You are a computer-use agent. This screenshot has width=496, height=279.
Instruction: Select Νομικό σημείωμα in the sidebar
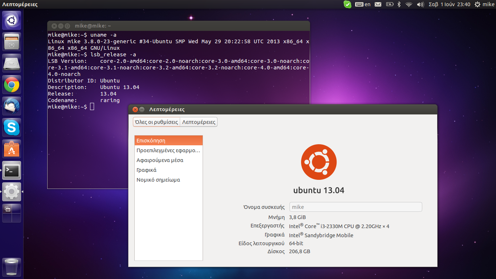click(x=168, y=180)
